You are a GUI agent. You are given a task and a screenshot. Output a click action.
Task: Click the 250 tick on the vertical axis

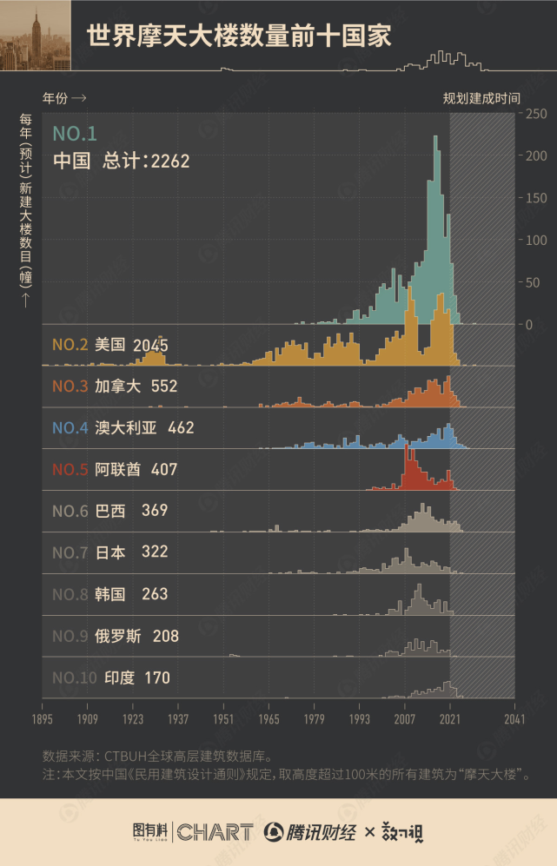pos(535,113)
